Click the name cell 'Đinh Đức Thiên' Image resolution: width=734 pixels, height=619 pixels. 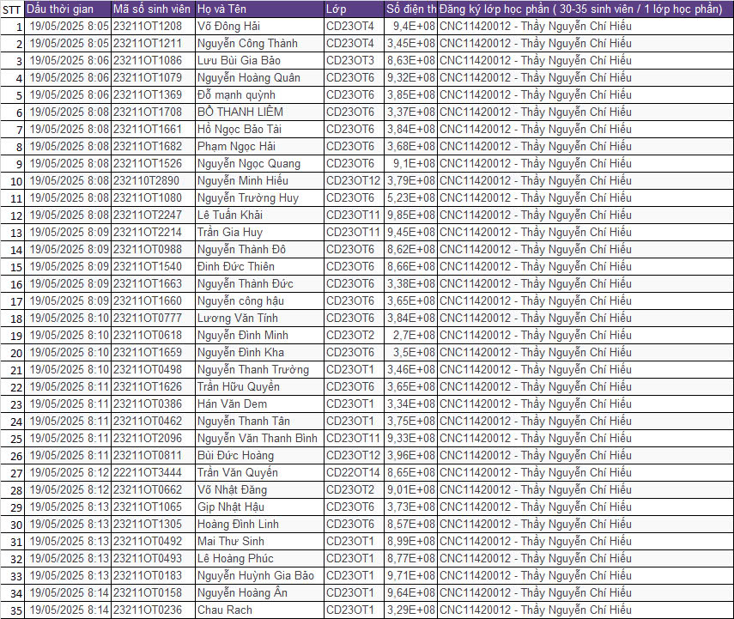click(259, 266)
